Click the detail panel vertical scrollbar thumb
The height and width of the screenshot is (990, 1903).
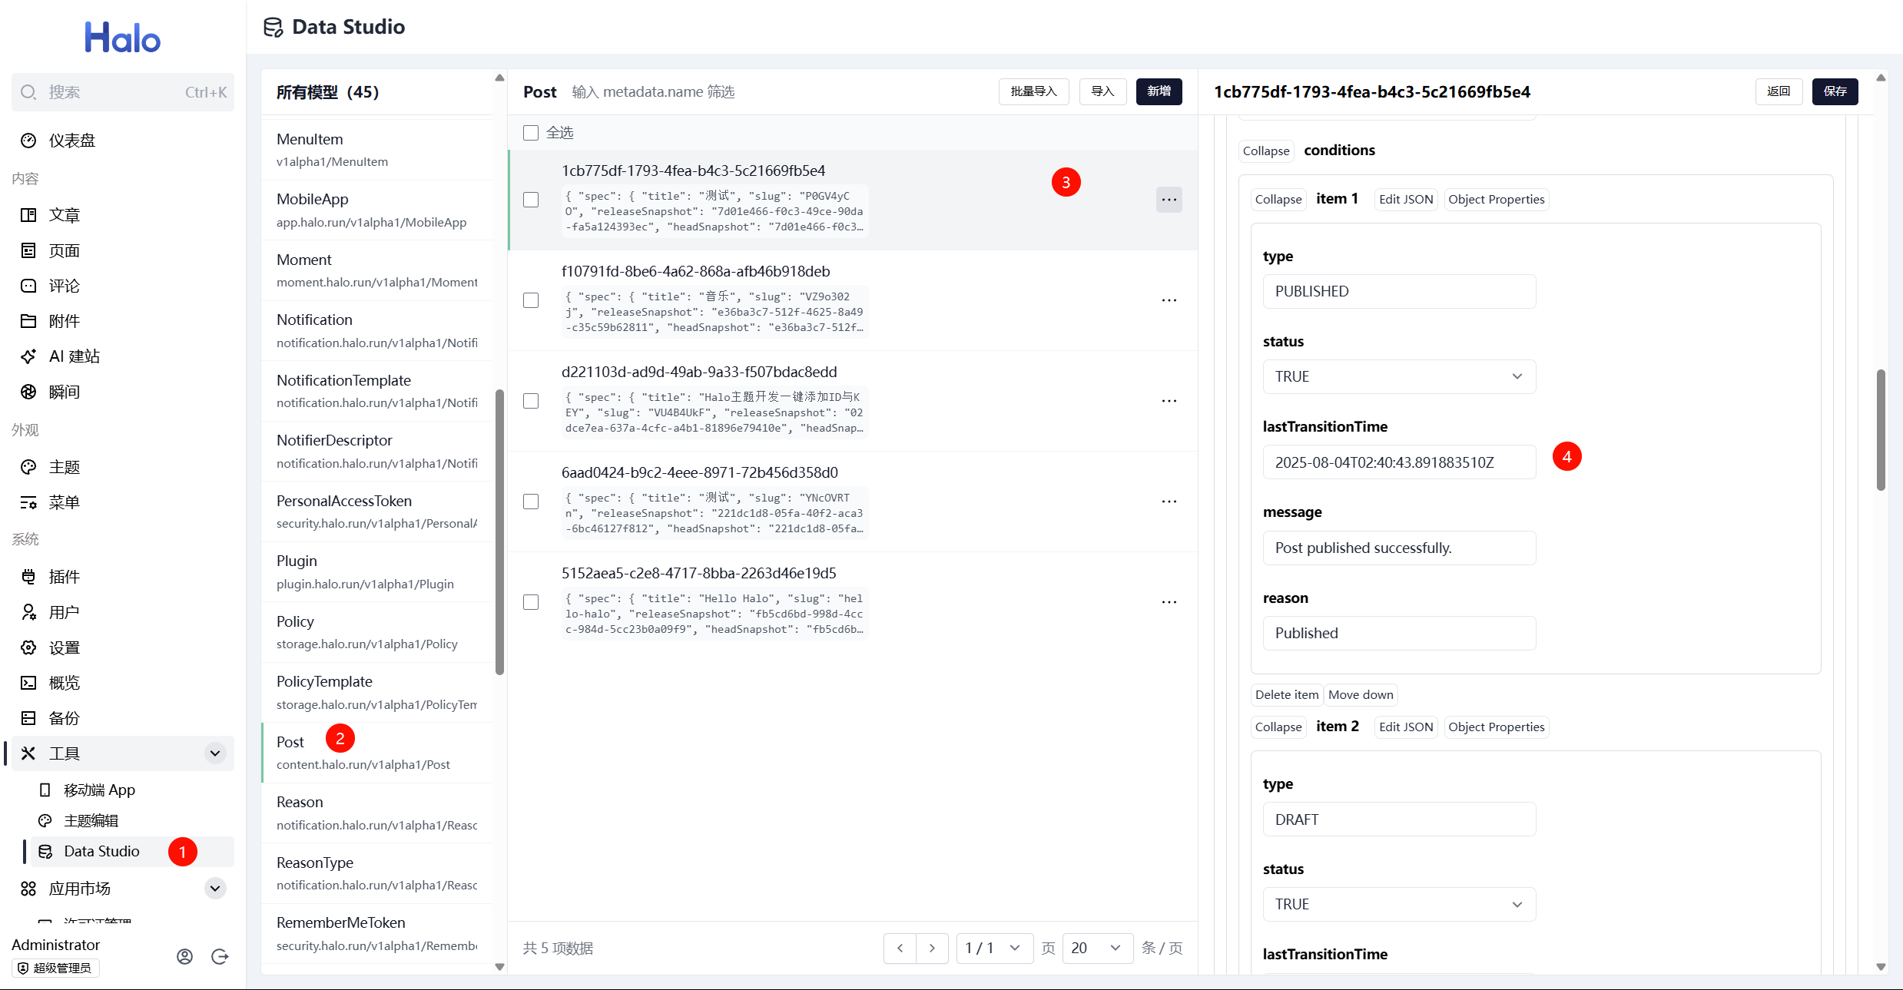pos(1881,430)
